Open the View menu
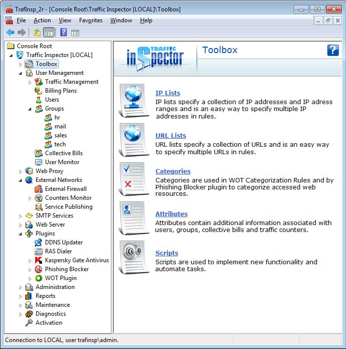The height and width of the screenshot is (349, 346). coord(65,20)
